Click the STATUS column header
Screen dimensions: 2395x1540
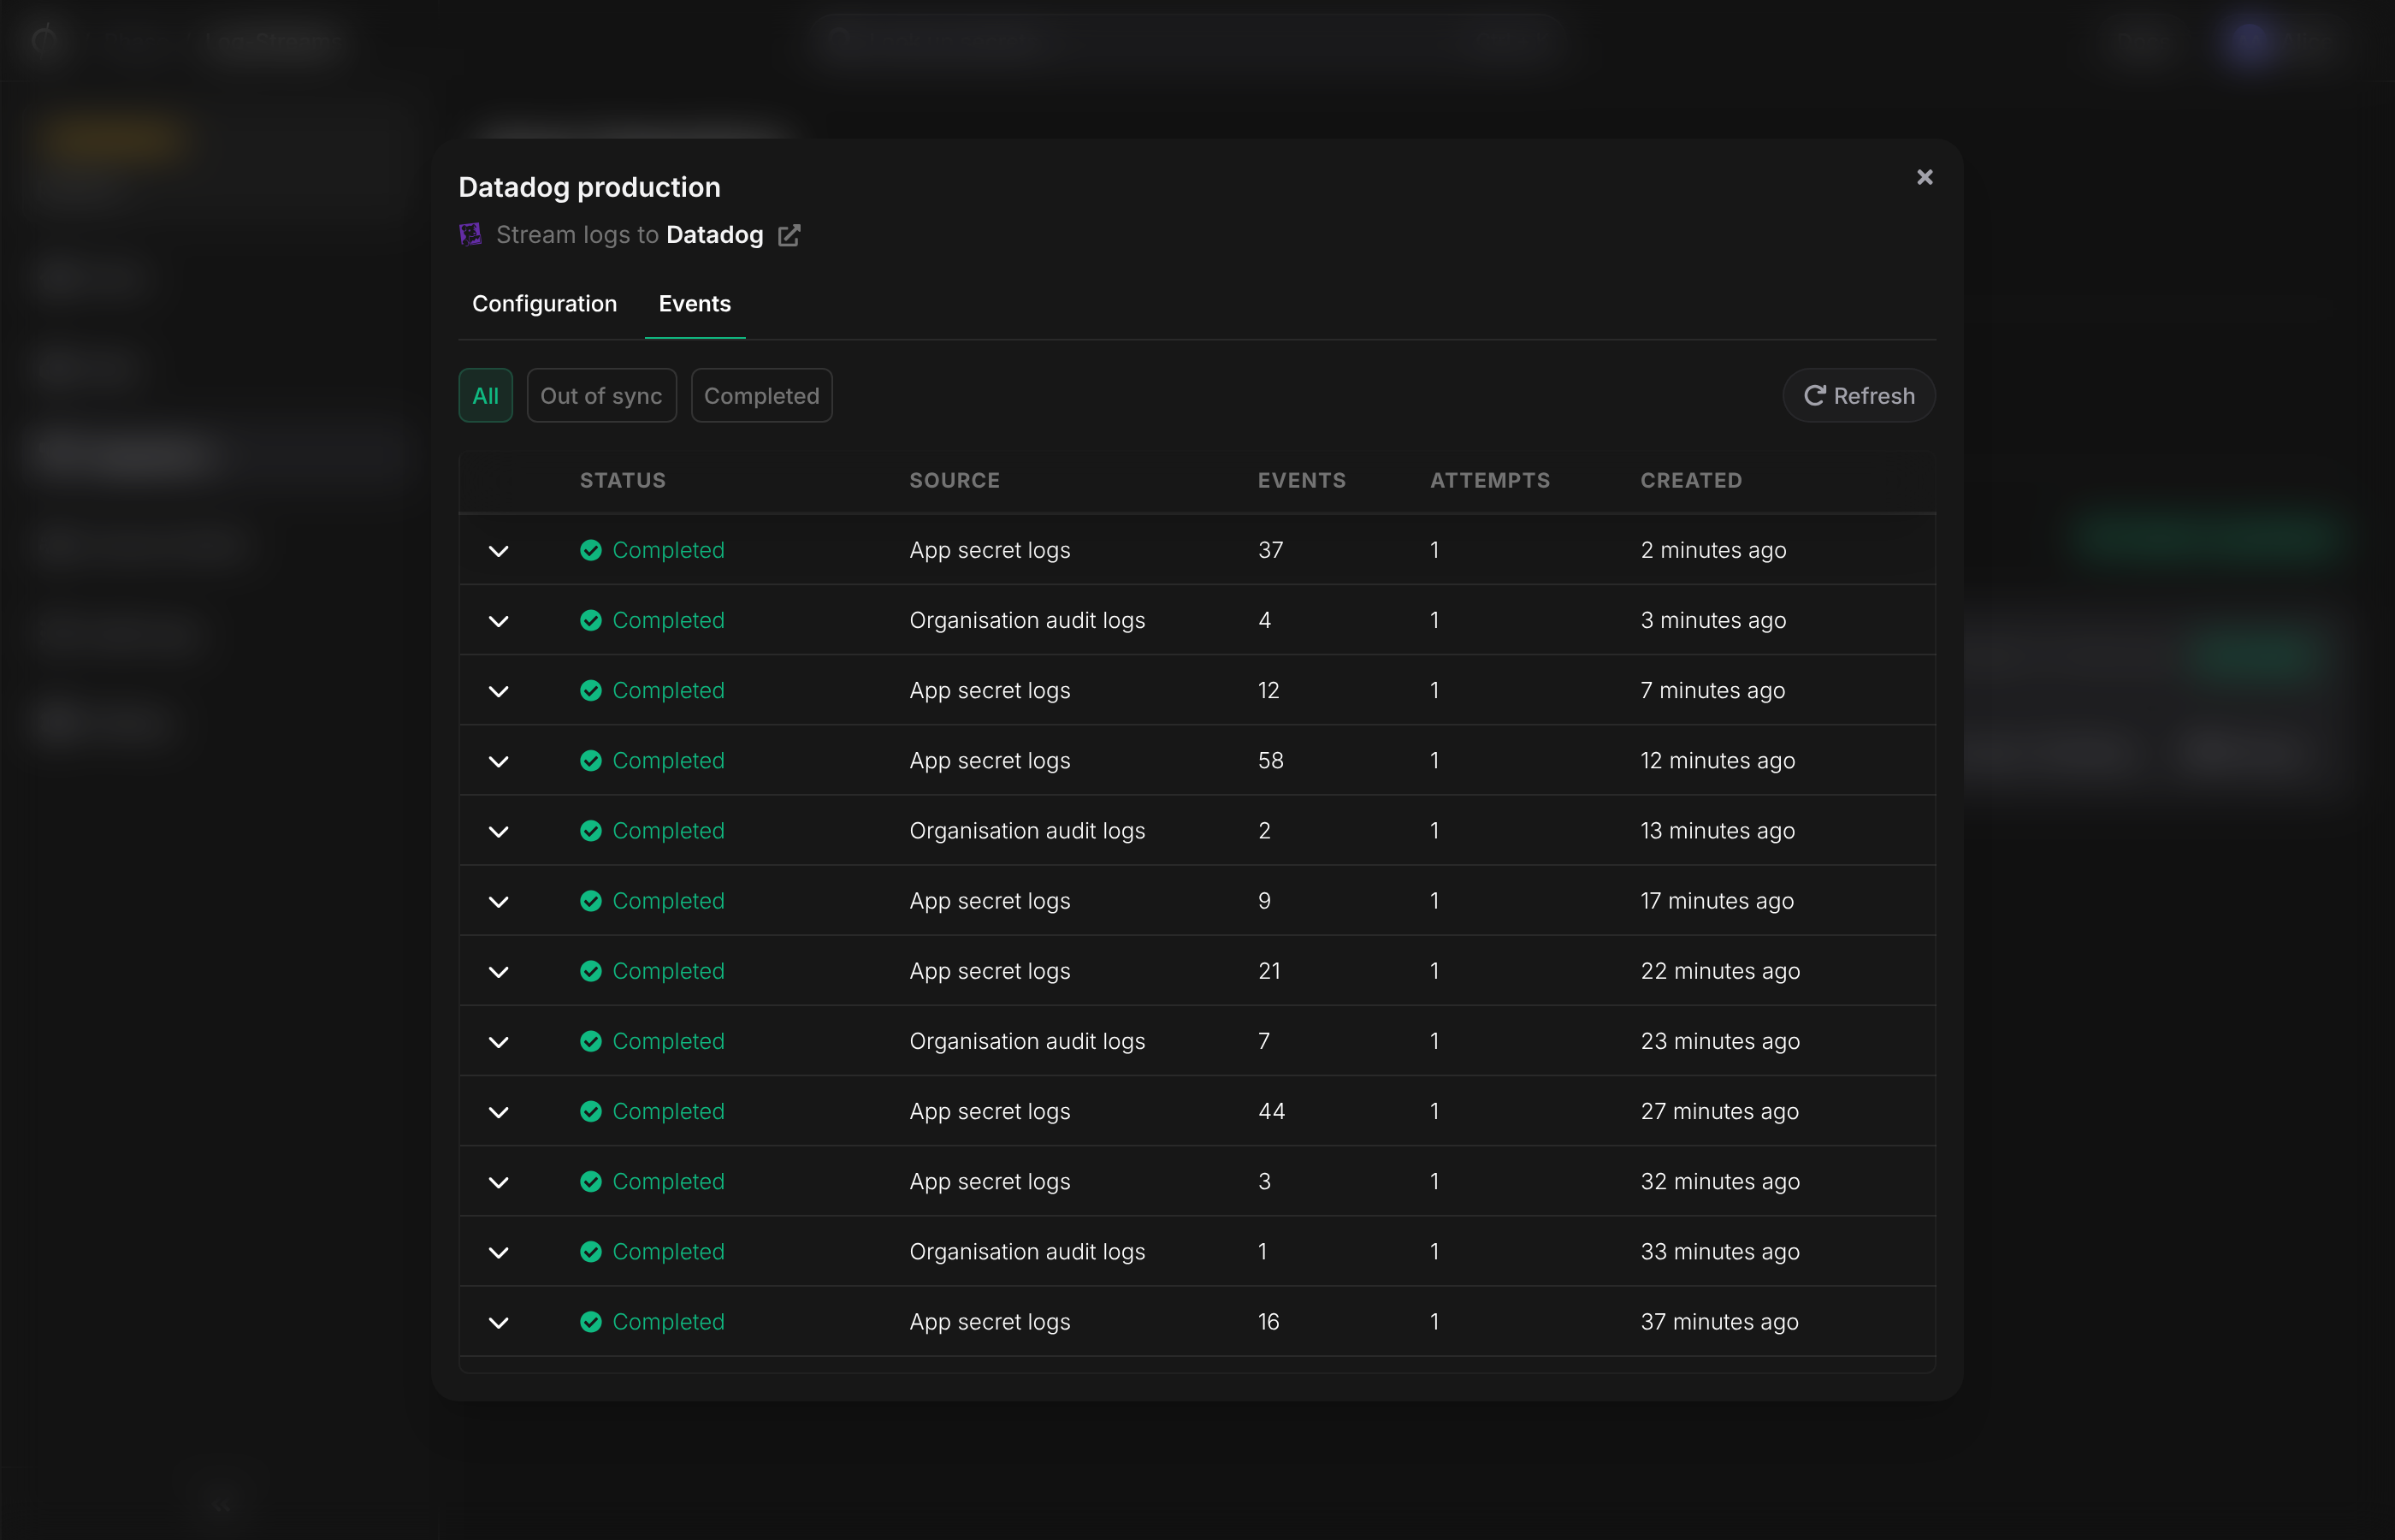click(623, 480)
